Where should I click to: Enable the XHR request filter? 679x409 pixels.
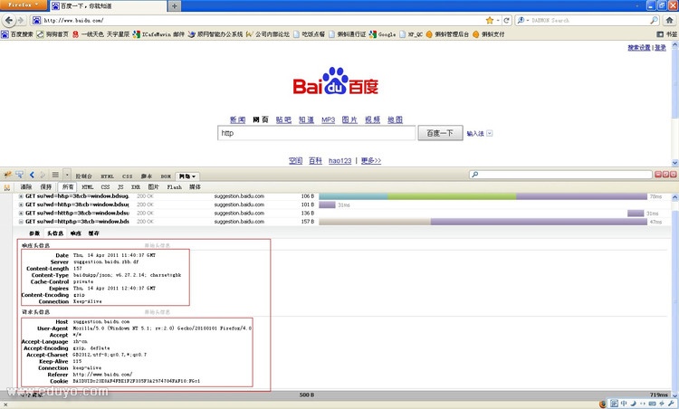pyautogui.click(x=135, y=187)
